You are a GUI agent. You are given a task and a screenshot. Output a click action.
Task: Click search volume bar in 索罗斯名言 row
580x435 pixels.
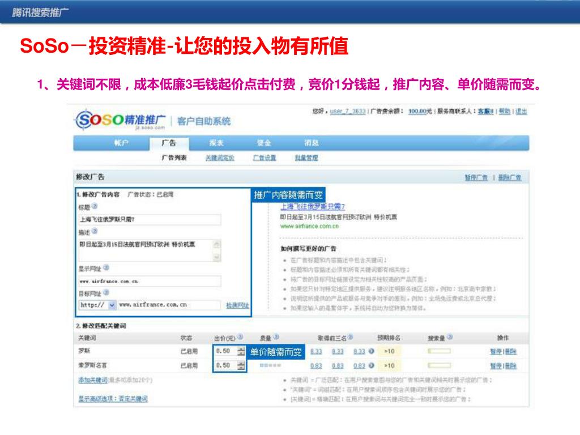439,365
